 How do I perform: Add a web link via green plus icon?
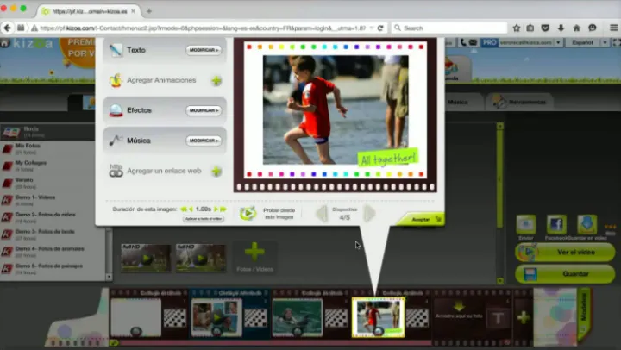(216, 172)
